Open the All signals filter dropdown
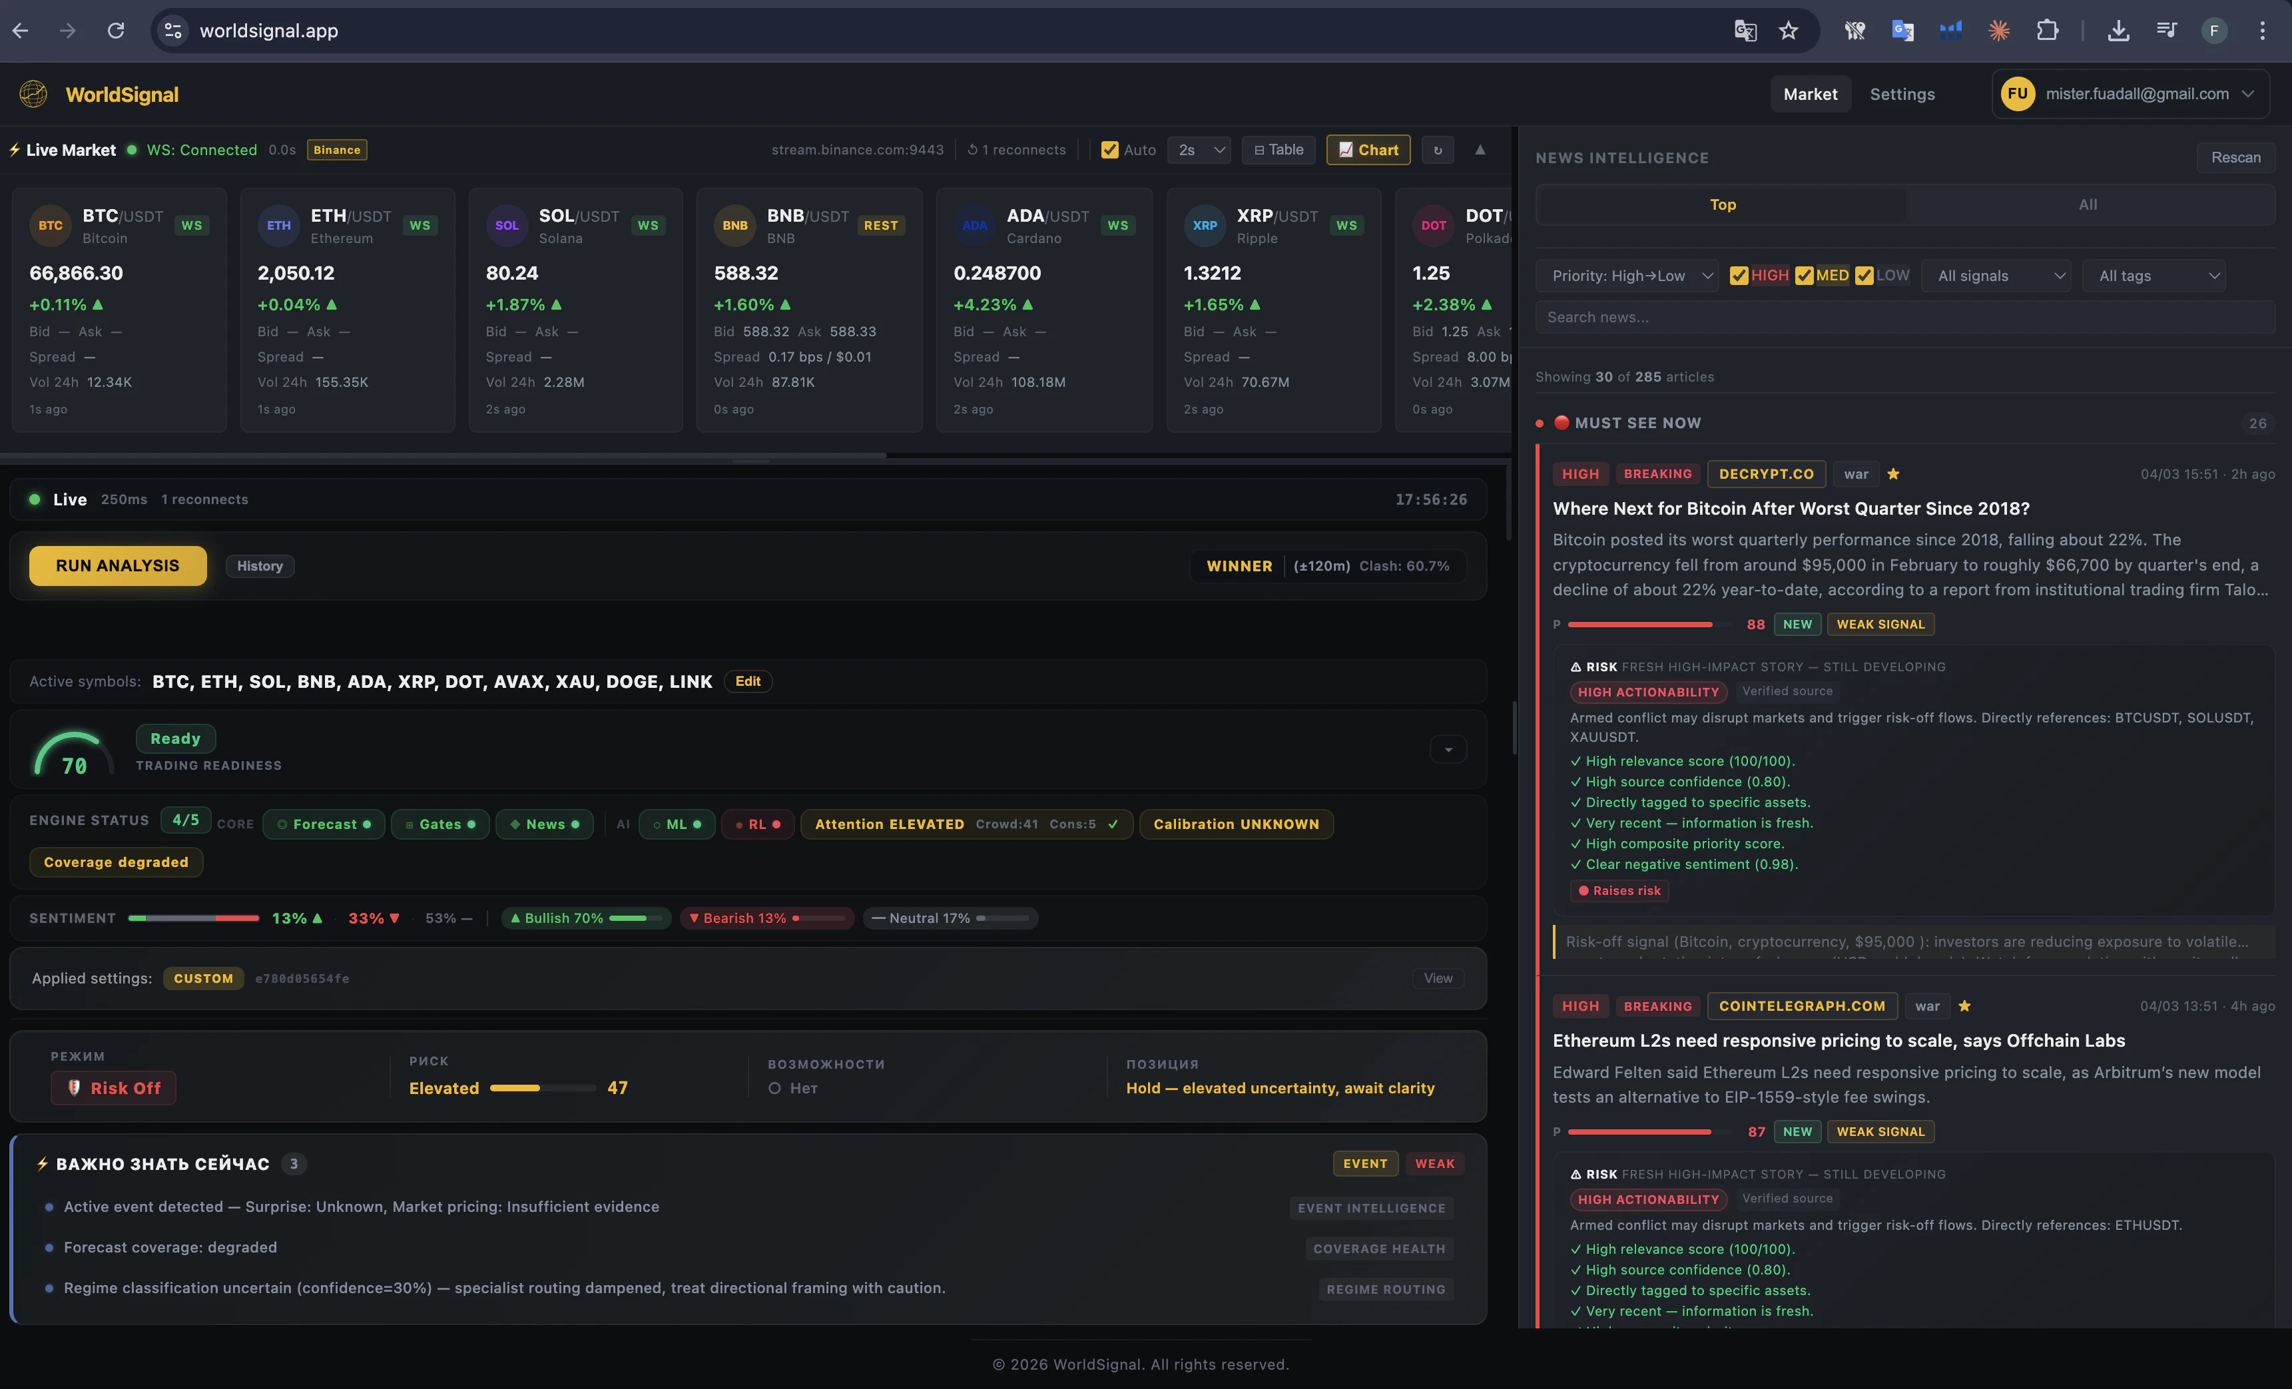This screenshot has width=2292, height=1389. coord(1995,276)
